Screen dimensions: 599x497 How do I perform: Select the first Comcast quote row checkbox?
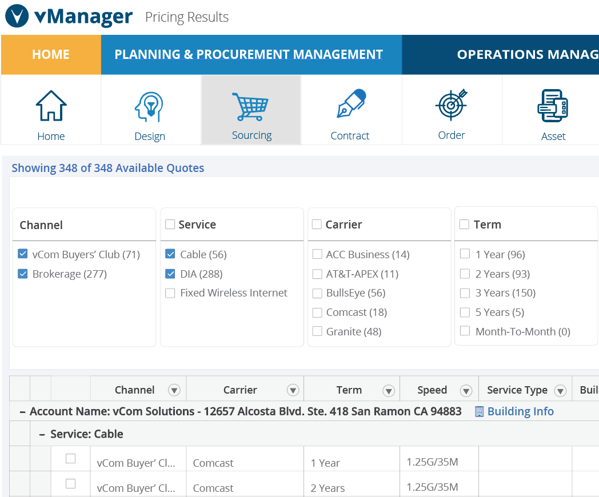[71, 458]
